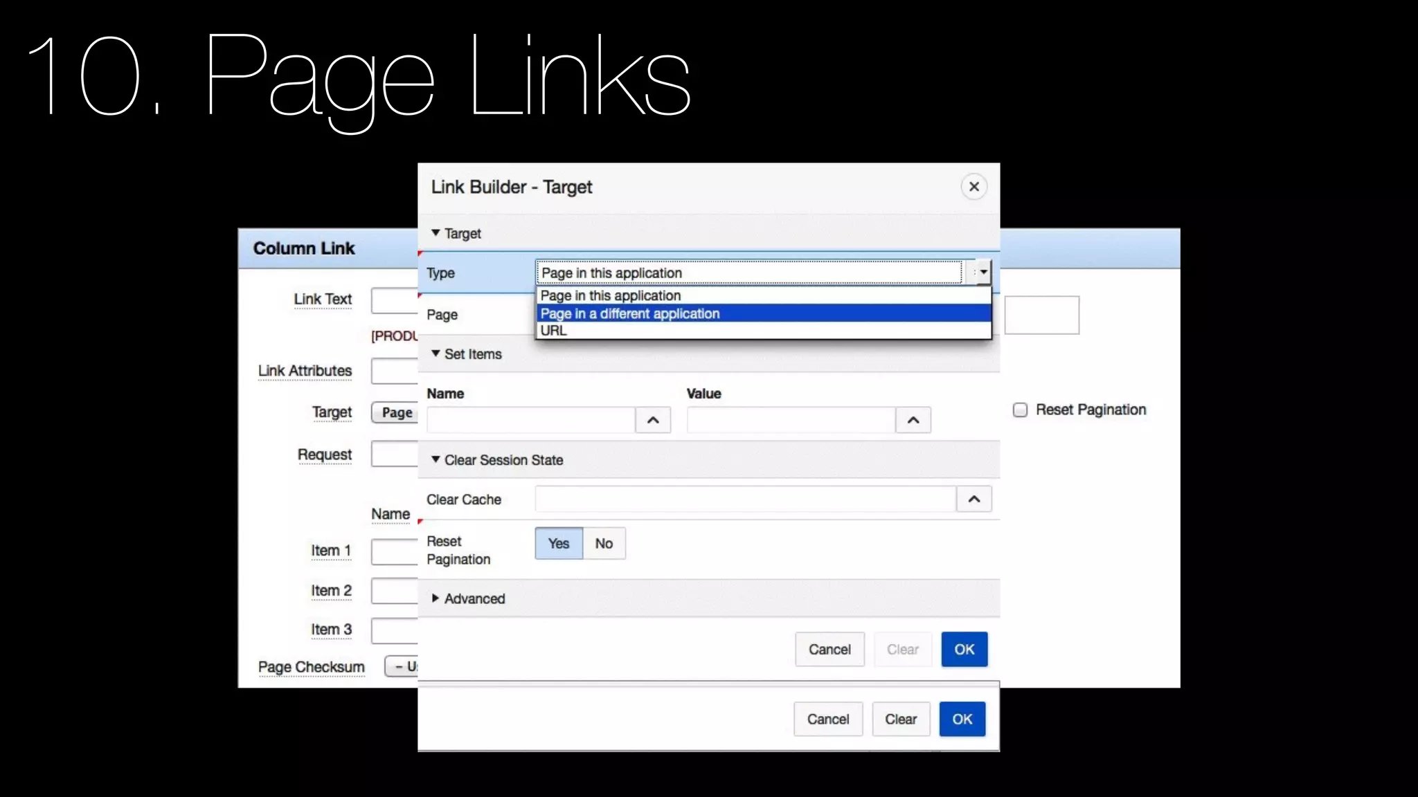1418x797 pixels.
Task: Open the popup list beside Name field
Action: coord(653,420)
